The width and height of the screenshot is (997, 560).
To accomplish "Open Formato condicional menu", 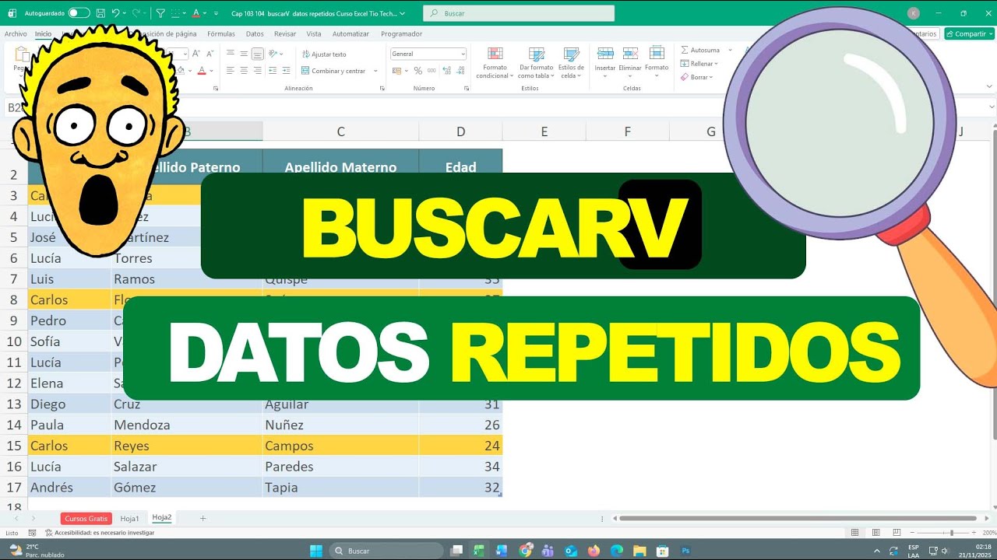I will tap(495, 62).
